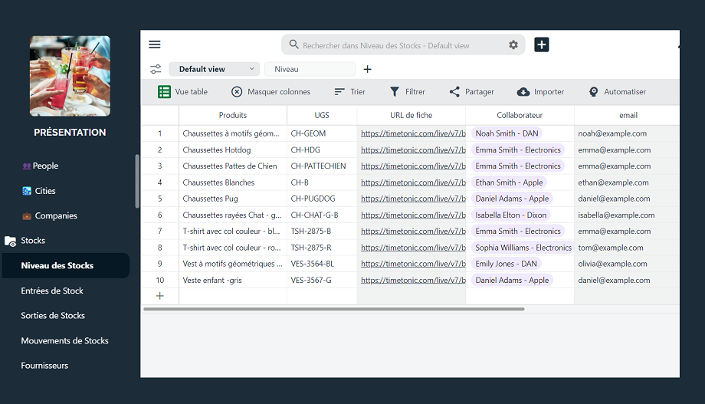The height and width of the screenshot is (404, 705).
Task: Click the Vue table label
Action: (x=192, y=92)
